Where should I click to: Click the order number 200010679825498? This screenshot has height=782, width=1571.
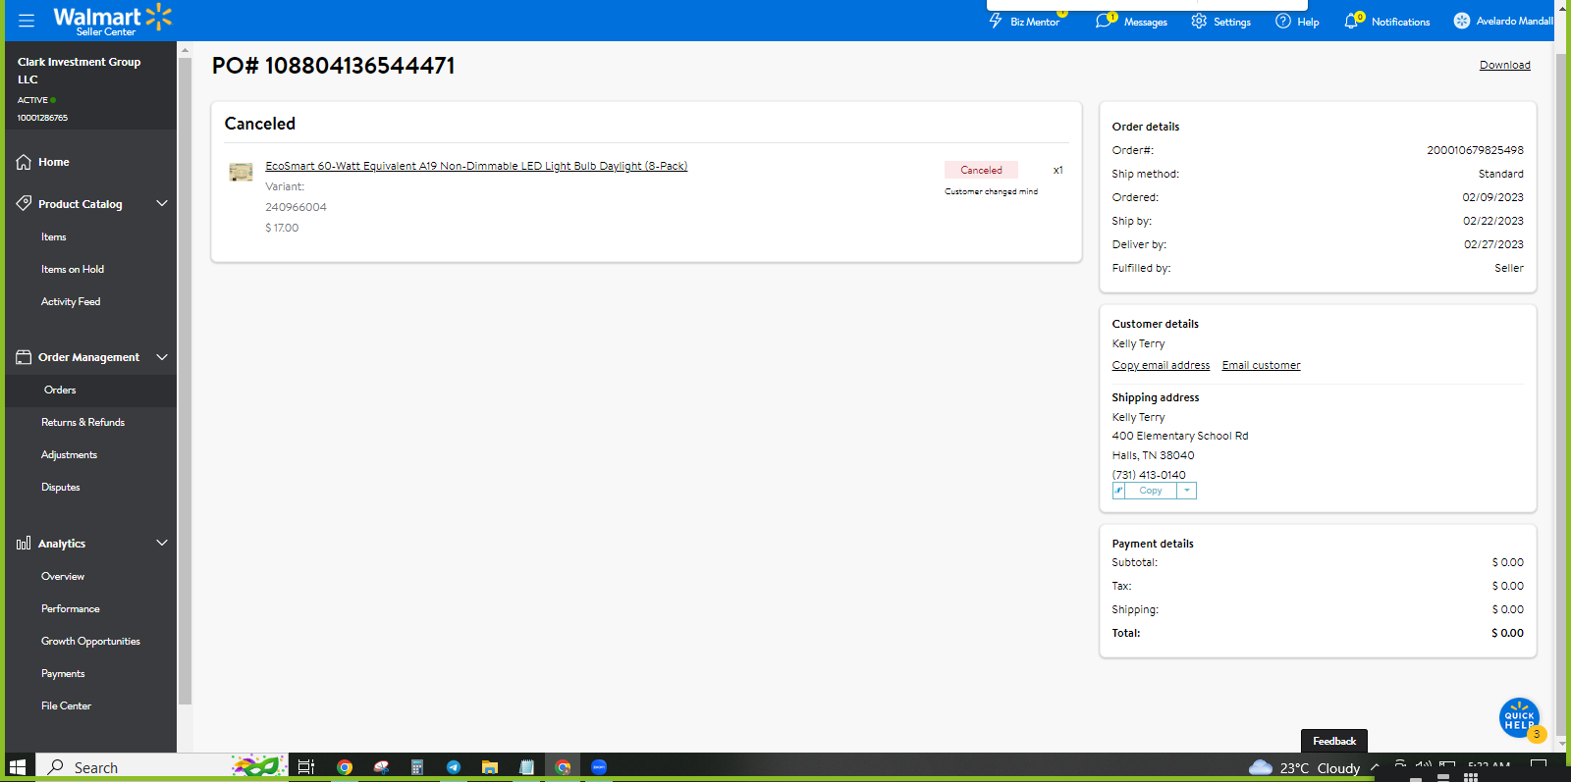click(1475, 150)
